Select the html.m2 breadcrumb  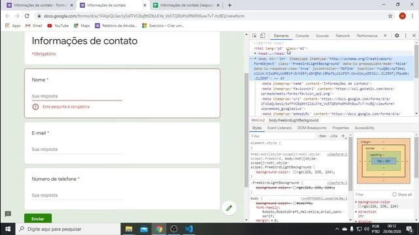258,120
